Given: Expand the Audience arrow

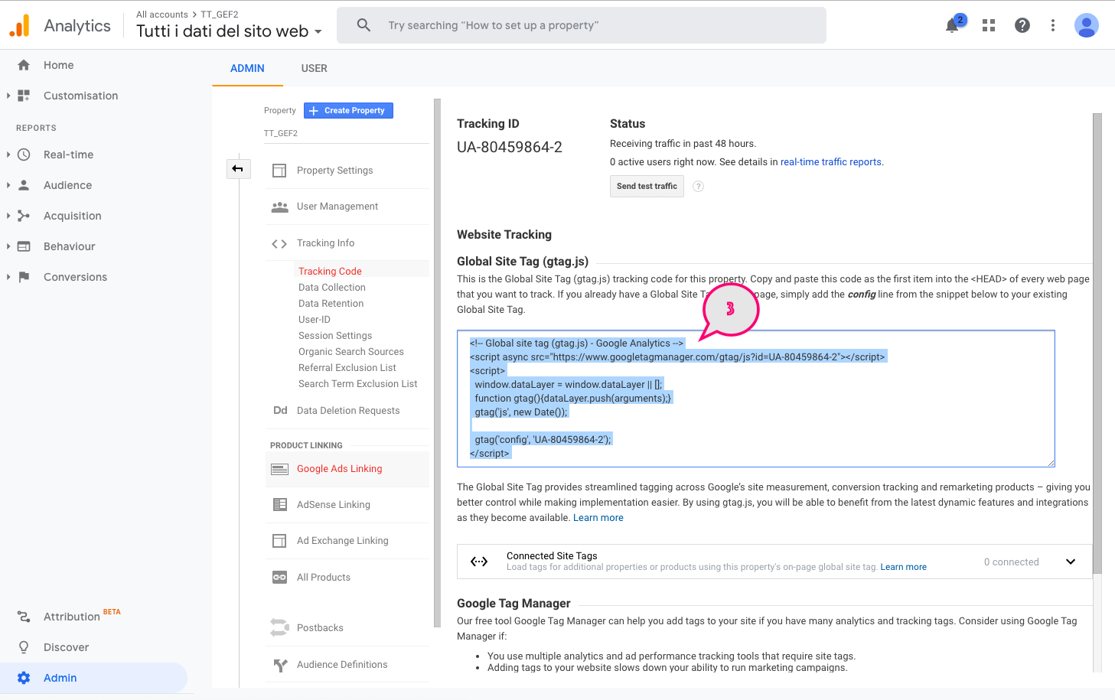Looking at the screenshot, I should click(x=8, y=185).
